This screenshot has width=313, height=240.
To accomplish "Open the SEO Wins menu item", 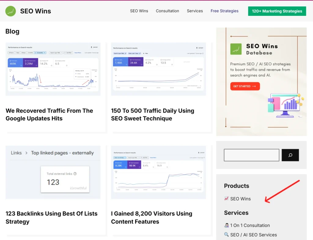I will point(139,11).
